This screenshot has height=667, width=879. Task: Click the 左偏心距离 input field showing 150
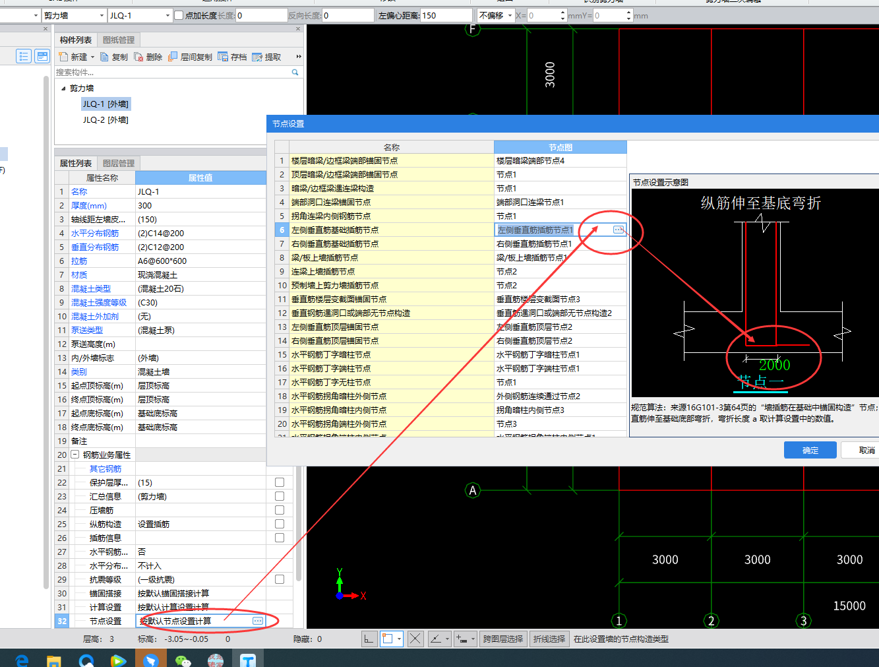446,15
